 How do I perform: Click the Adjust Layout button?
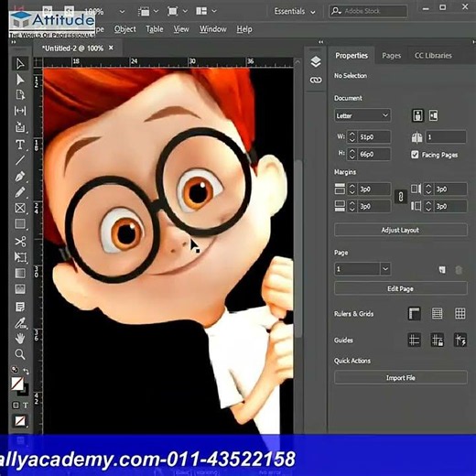pyautogui.click(x=401, y=230)
